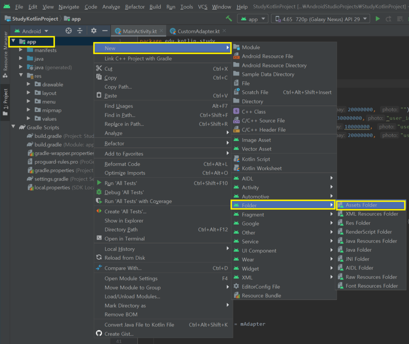Screen dimensions: 409x344
Task: Switch to the CustomAdapter.kt tab
Action: click(198, 31)
